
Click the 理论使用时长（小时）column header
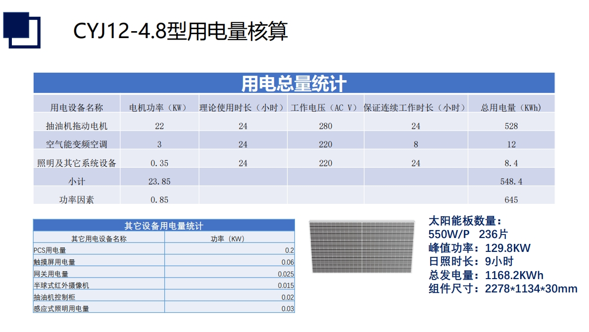(x=243, y=108)
